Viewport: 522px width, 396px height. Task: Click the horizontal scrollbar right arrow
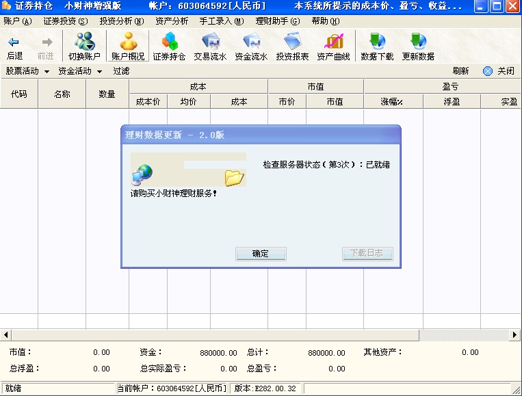[516, 335]
